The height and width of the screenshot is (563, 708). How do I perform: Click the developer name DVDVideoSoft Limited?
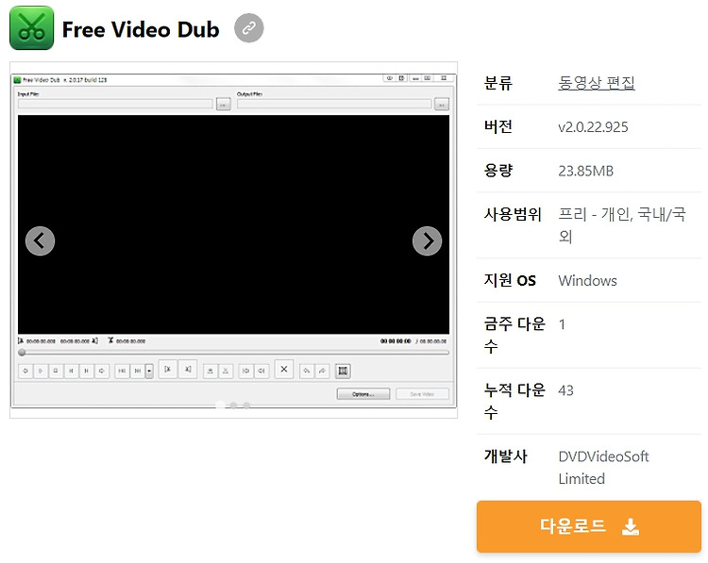point(604,468)
